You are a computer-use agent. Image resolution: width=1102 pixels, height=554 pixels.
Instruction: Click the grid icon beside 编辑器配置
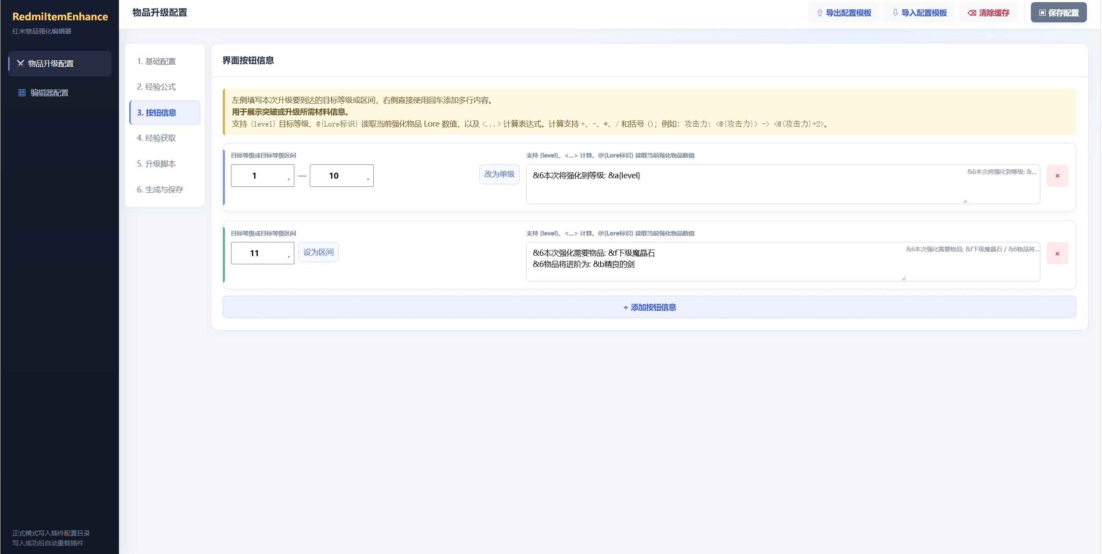pos(22,93)
